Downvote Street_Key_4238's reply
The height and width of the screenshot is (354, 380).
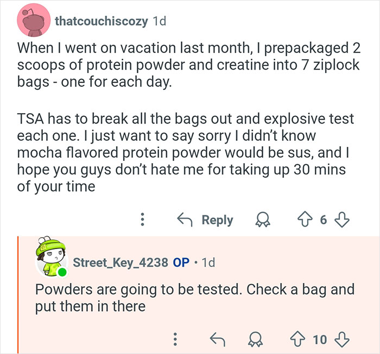[x=341, y=340]
